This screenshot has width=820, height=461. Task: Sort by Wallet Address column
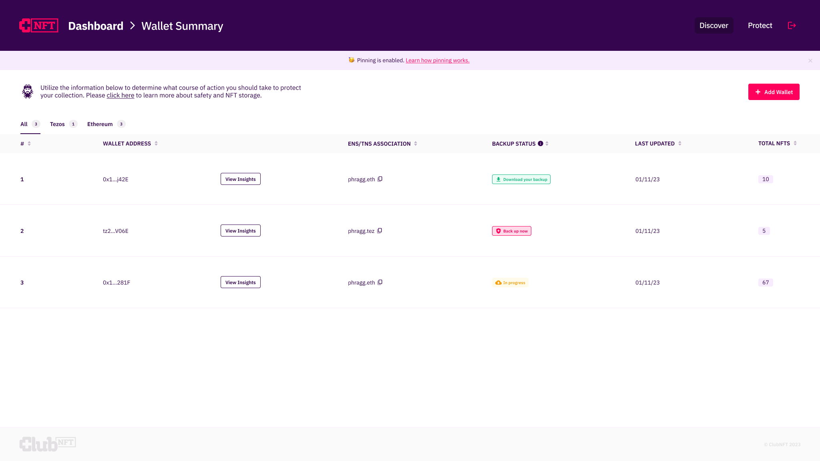[156, 143]
